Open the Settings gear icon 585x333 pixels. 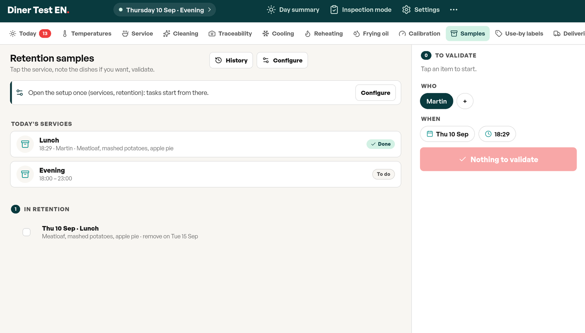tap(406, 10)
